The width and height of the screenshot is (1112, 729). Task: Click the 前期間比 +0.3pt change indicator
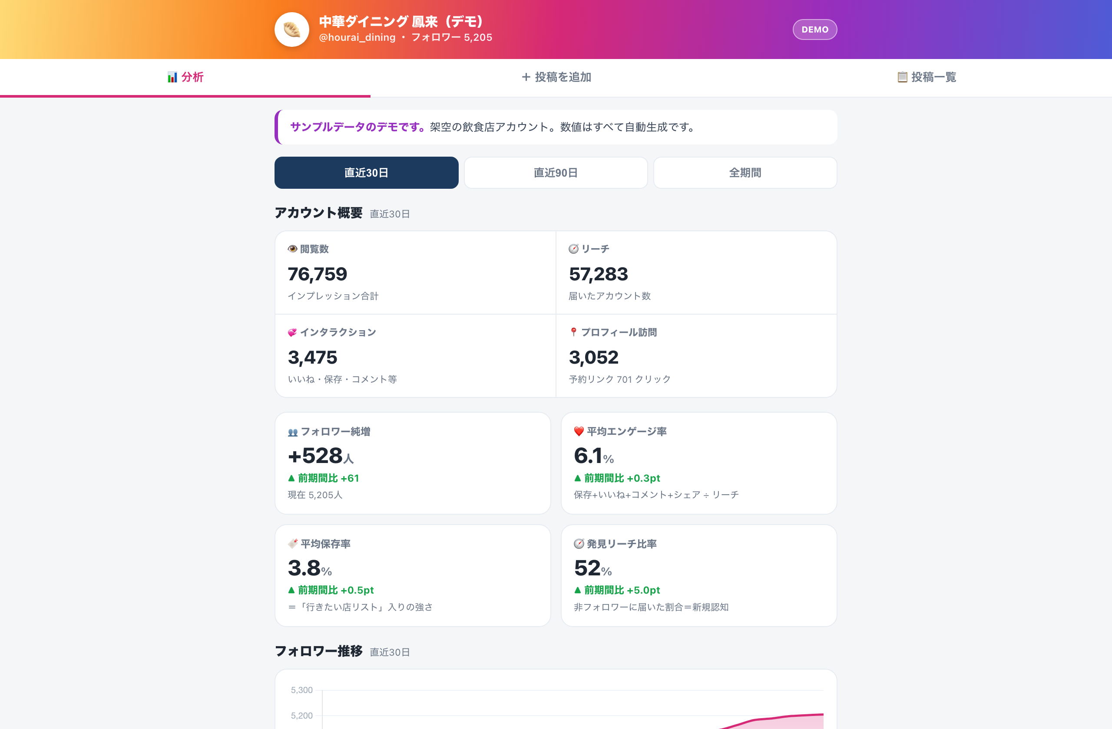click(x=617, y=478)
